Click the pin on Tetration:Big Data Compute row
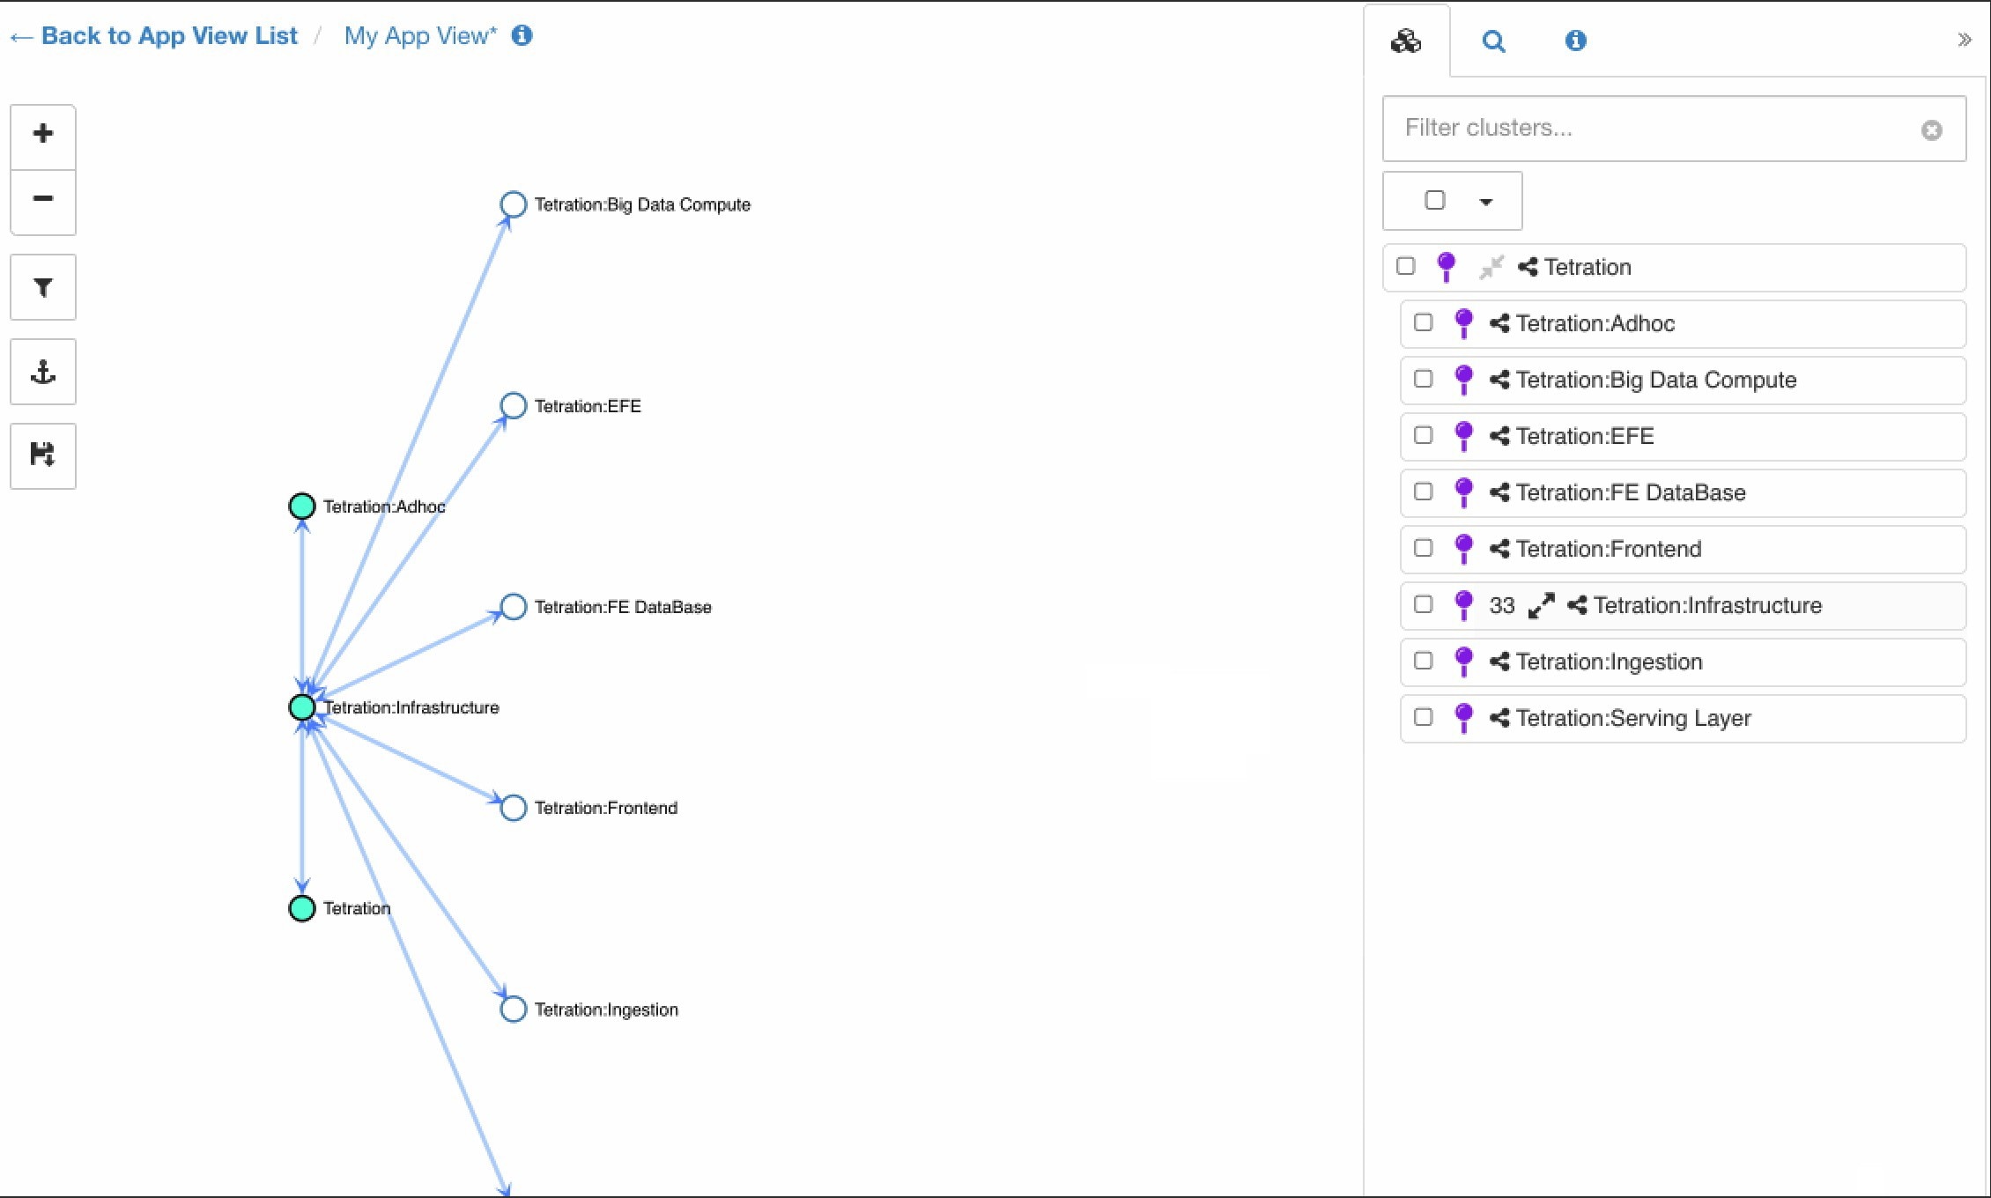Screen dimensions: 1991x1198 tap(1463, 380)
